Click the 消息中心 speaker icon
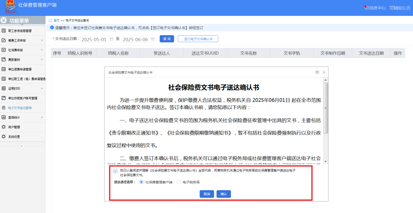 [366, 8]
